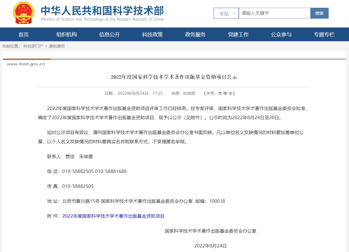349x252 pixels.
Task: Set font size to 小
Action: point(231,93)
